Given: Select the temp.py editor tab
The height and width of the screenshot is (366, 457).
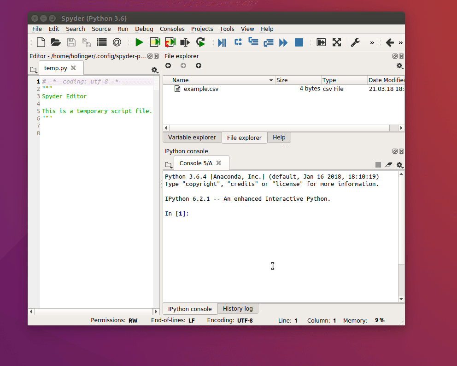Looking at the screenshot, I should 55,68.
